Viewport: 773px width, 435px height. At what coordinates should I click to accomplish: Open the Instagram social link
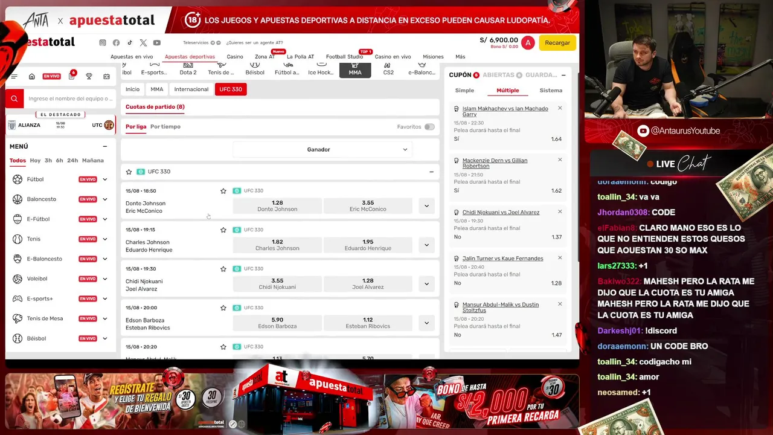click(x=103, y=43)
